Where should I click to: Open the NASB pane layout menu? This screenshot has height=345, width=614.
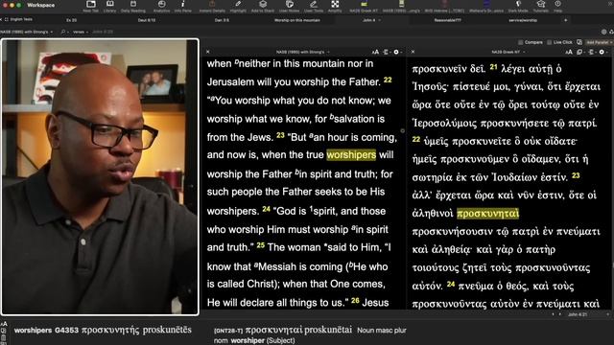point(386,52)
